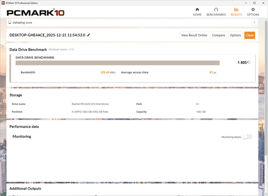Click the Workload version v1.0 text
The width and height of the screenshot is (268, 196).
pos(61,50)
